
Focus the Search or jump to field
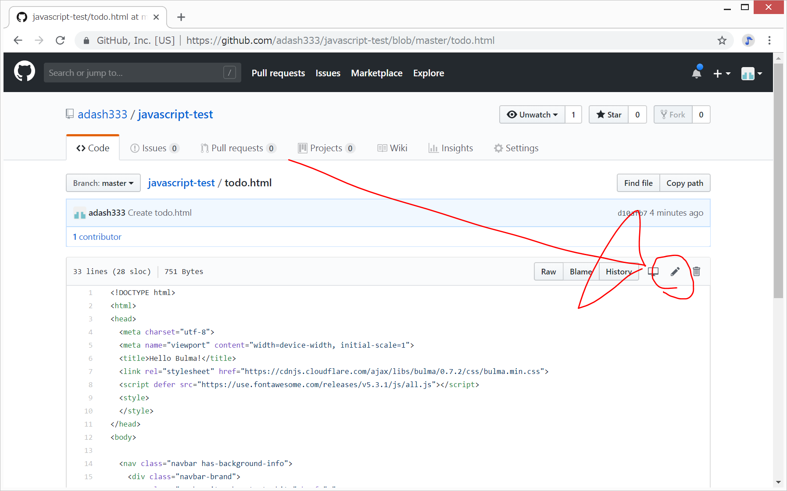(134, 73)
